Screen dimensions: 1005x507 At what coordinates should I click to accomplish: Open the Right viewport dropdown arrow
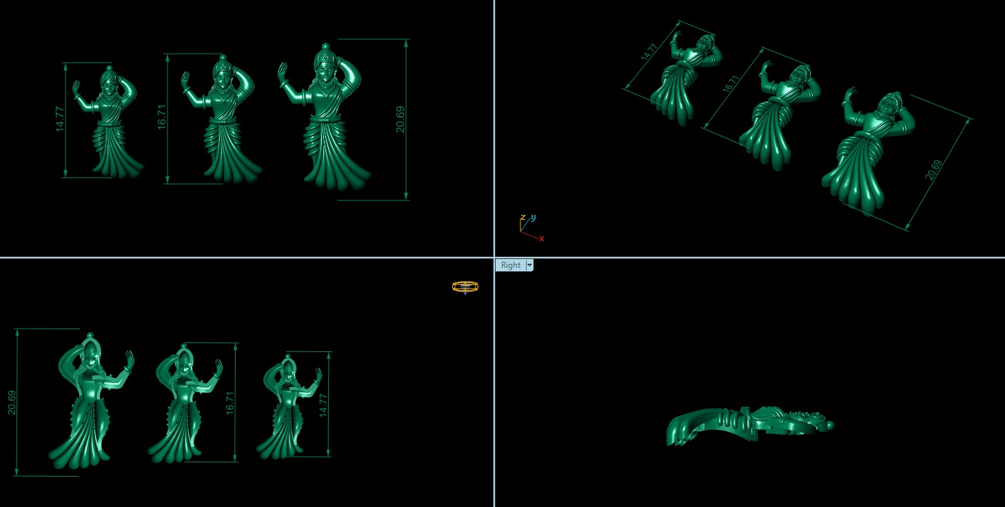click(x=529, y=265)
